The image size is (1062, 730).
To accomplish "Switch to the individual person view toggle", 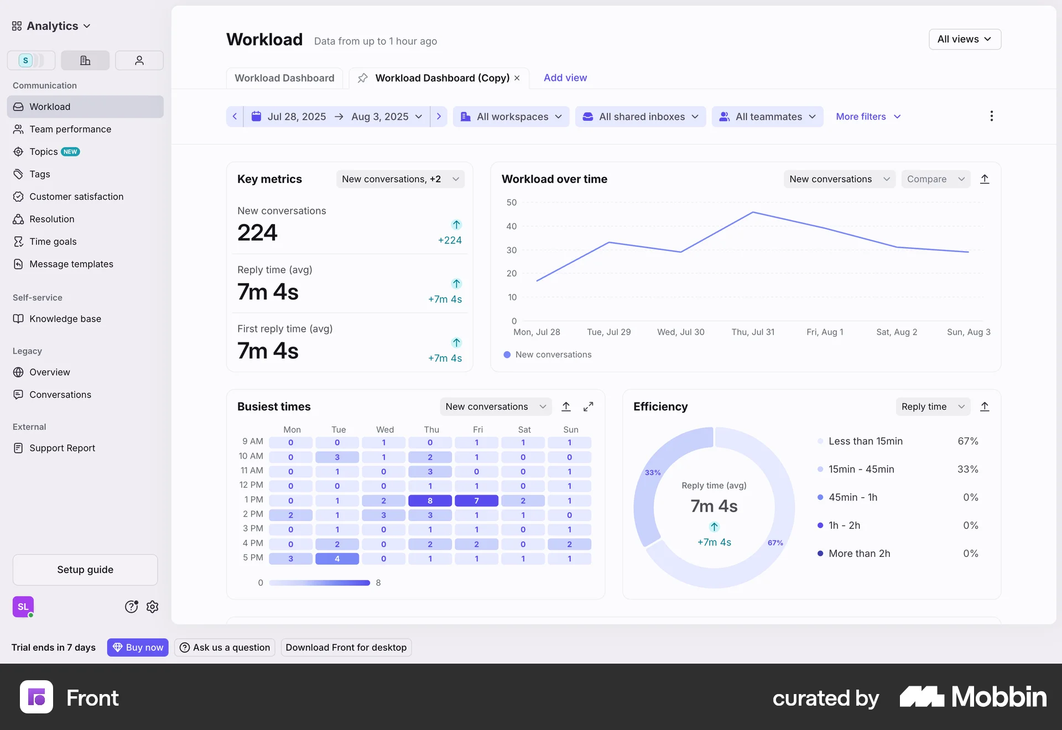I will coord(139,60).
